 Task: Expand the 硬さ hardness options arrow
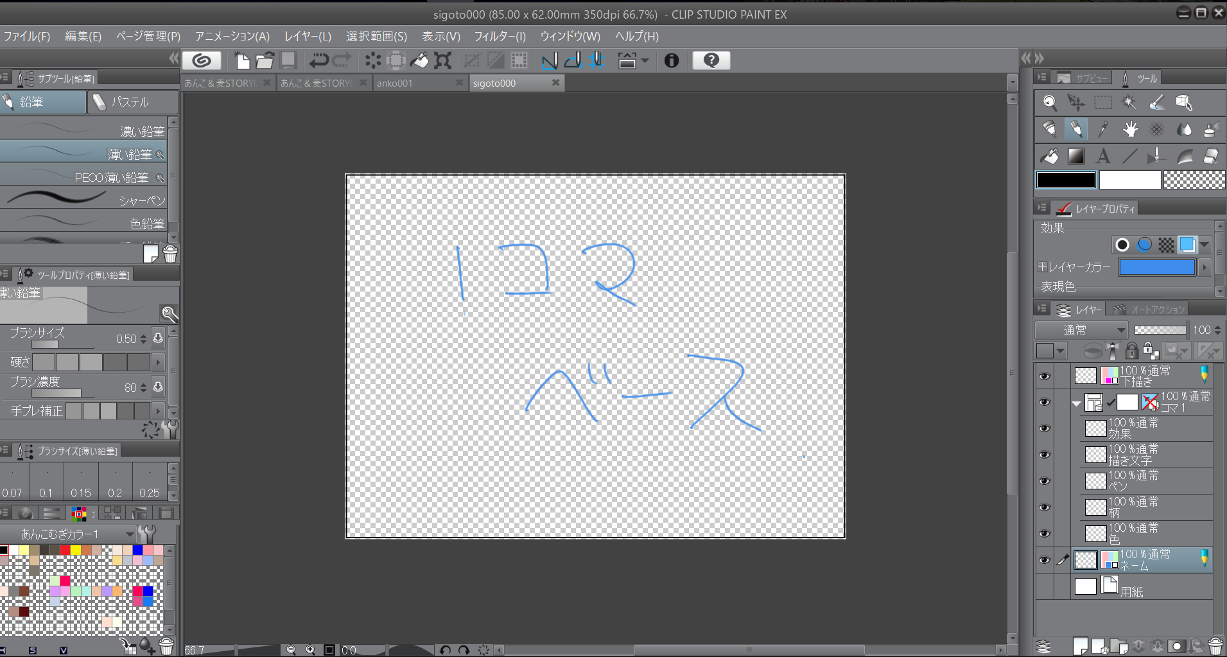pyautogui.click(x=158, y=362)
